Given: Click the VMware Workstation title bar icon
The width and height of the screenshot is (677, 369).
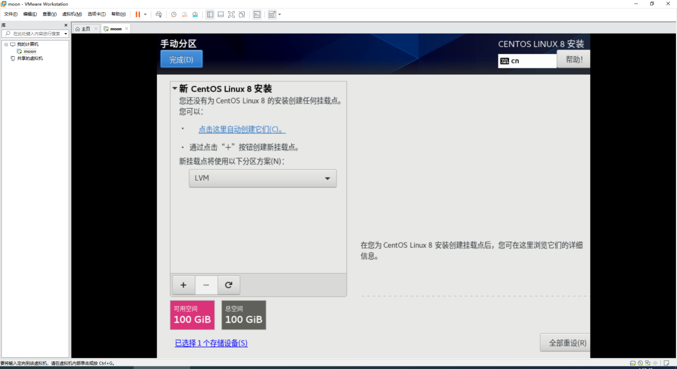Looking at the screenshot, I should 4,4.
